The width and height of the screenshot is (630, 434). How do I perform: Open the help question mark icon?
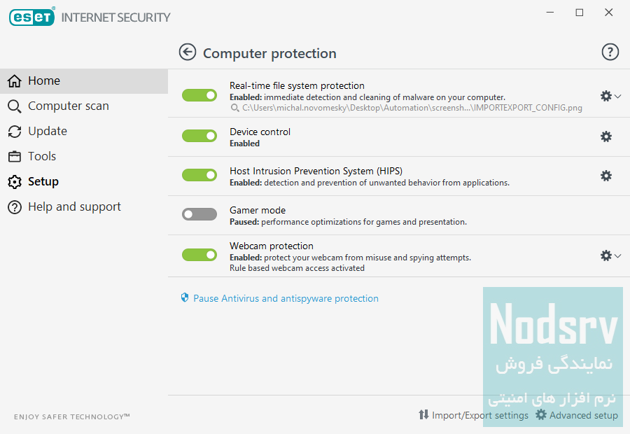click(610, 52)
